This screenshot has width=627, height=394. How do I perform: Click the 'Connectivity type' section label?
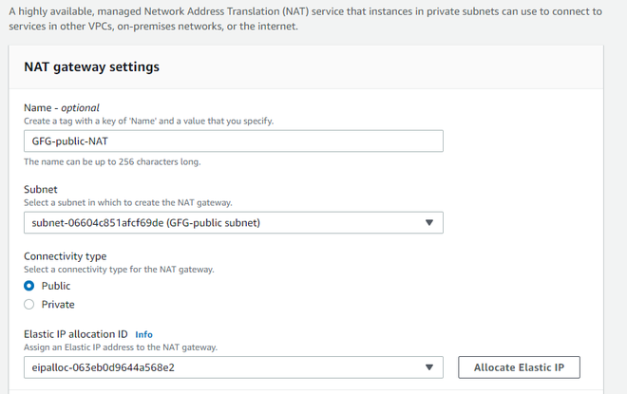click(x=65, y=256)
